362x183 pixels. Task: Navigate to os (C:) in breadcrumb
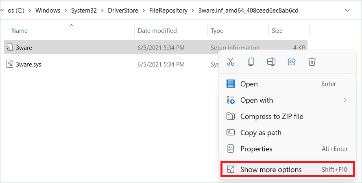(16, 11)
